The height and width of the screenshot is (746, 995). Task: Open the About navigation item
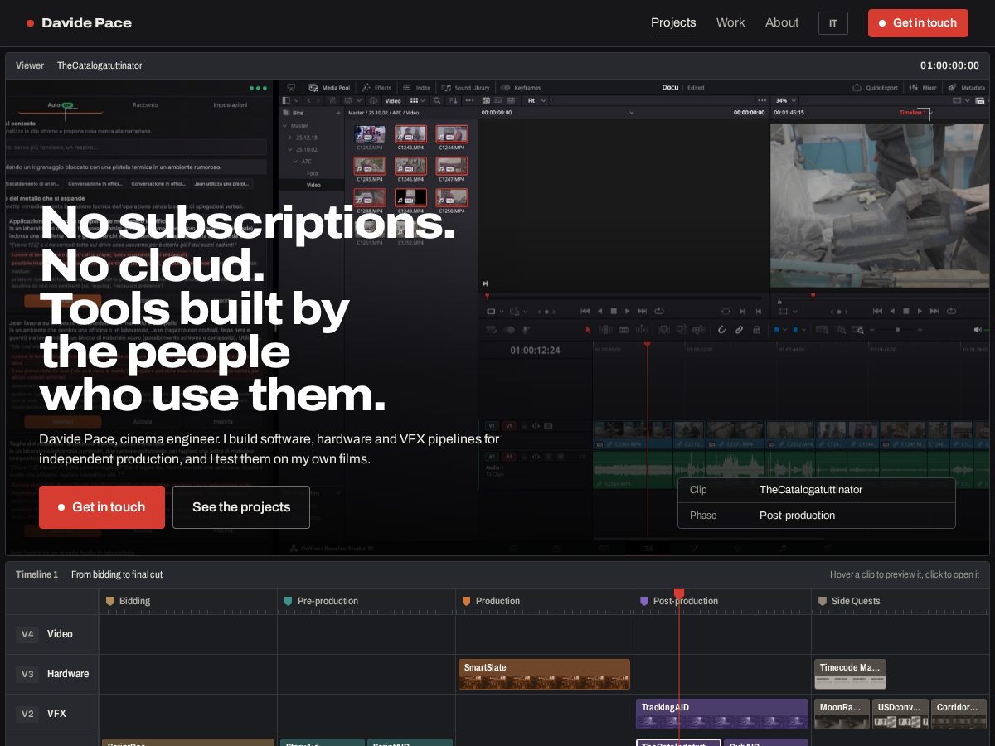782,23
